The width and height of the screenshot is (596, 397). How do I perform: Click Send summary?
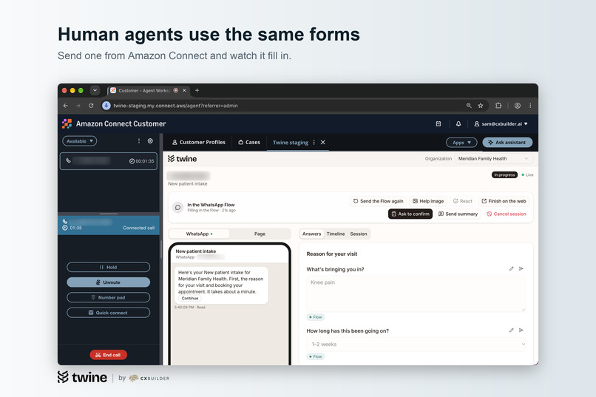(458, 214)
